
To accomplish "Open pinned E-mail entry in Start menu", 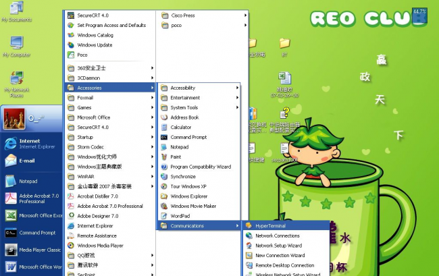I will (32, 161).
